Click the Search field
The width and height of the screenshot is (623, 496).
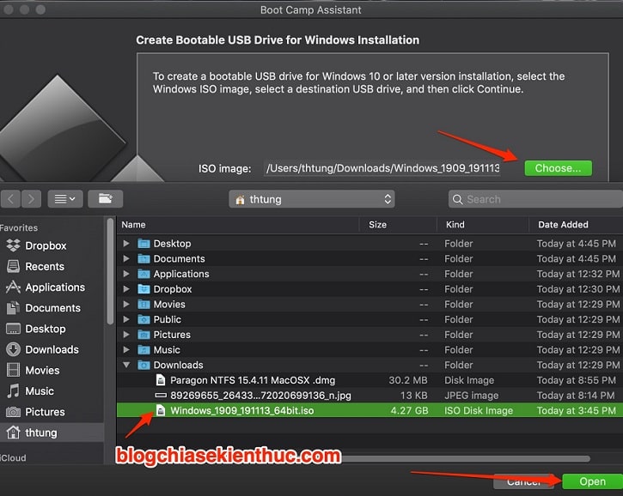535,199
